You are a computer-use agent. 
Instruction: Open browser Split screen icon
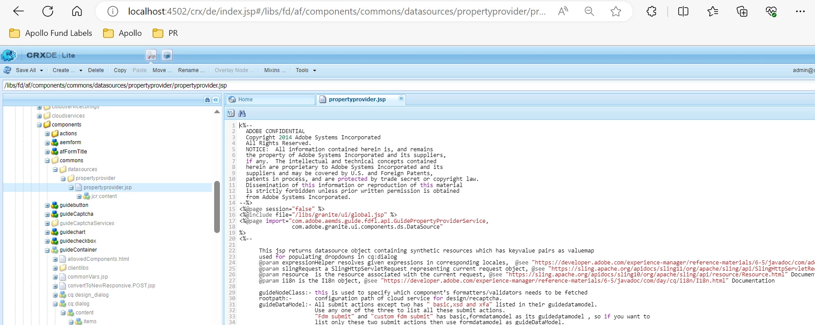683,11
